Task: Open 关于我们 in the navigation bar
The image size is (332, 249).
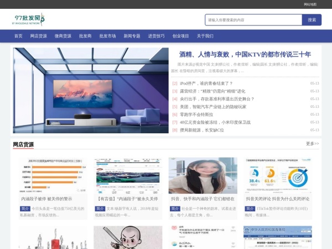Action: 205,36
